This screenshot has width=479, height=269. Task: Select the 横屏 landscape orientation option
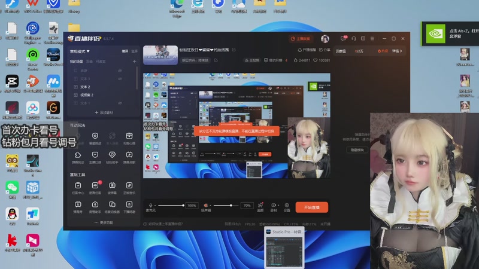(125, 51)
